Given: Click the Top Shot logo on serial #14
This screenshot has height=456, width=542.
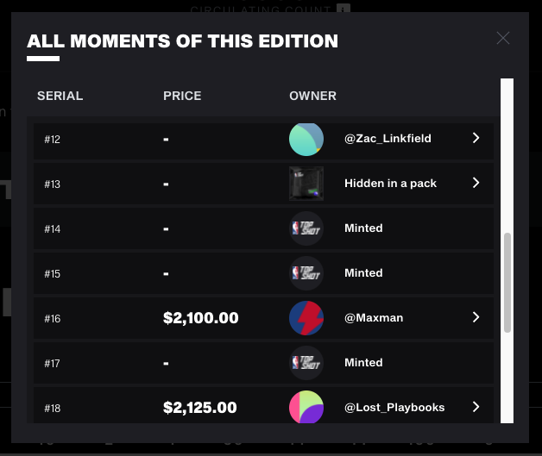Looking at the screenshot, I should [306, 228].
